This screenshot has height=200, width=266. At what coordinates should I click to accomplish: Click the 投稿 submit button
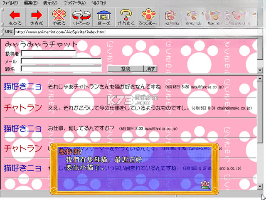click(126, 69)
